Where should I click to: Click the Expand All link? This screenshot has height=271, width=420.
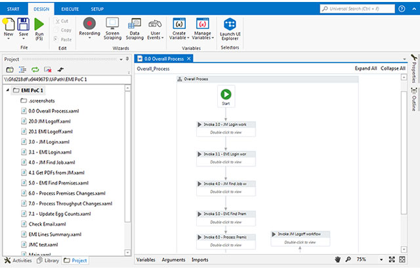point(366,68)
